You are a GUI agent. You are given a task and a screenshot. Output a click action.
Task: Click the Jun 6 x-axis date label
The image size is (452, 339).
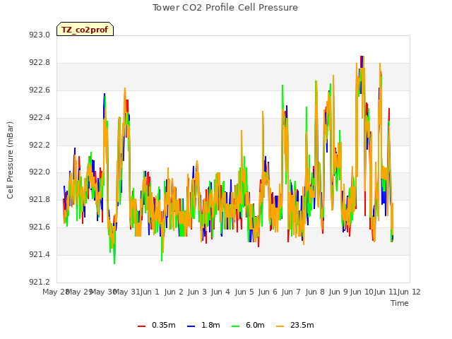pos(268,292)
